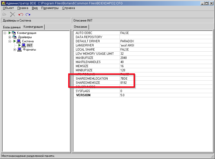
Task: Select the Описание tab
Action: 80,27
